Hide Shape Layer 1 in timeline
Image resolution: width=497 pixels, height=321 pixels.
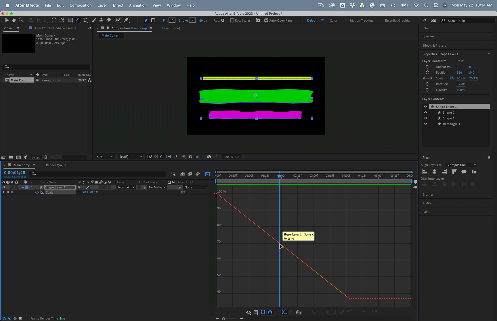(4, 187)
